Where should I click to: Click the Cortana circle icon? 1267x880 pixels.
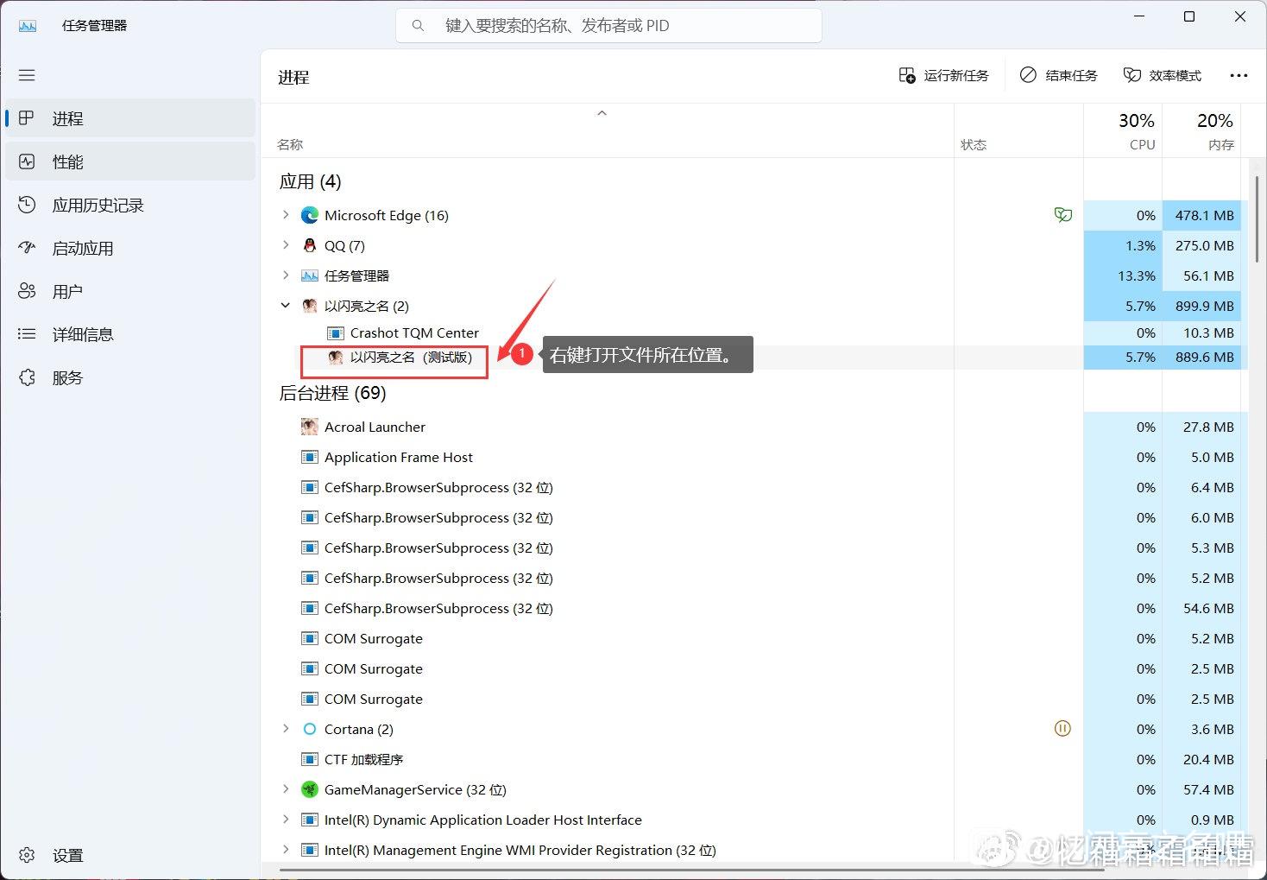[x=309, y=729]
